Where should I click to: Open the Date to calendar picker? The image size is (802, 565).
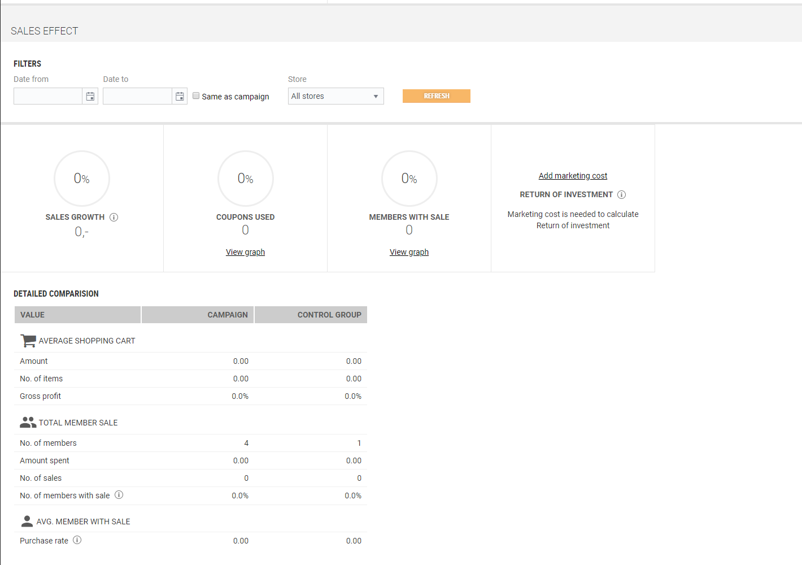coord(180,97)
